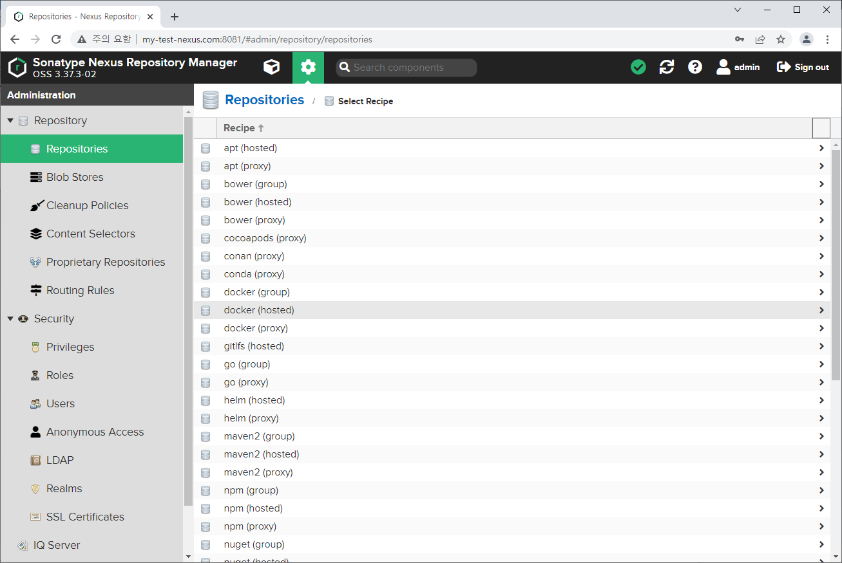Click the Refresh icon in Nexus header
Screen dimensions: 842x563
click(667, 67)
